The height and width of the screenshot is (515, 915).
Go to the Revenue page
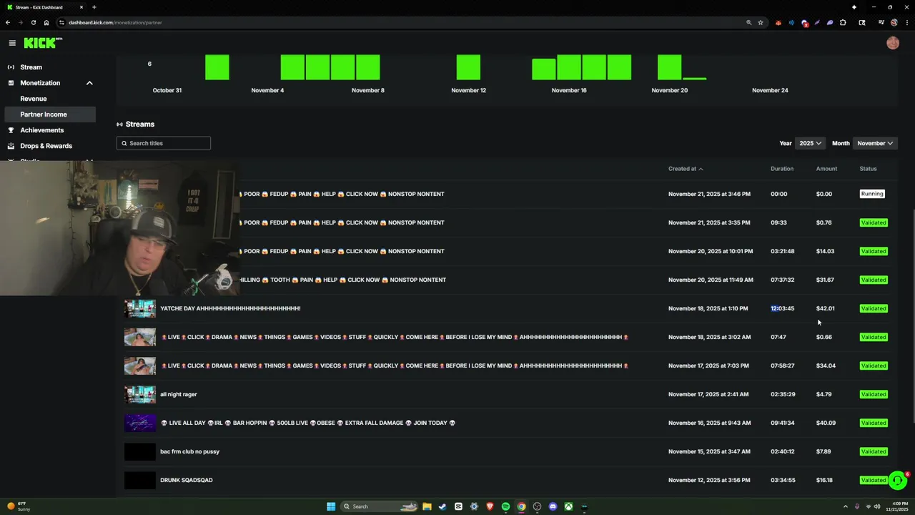pos(34,99)
